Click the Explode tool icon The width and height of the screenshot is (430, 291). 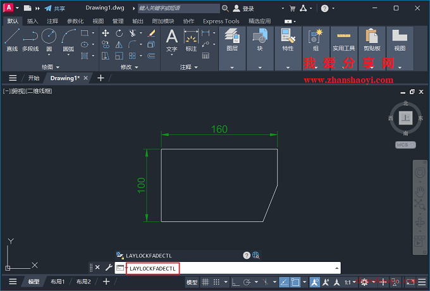pyautogui.click(x=151, y=44)
